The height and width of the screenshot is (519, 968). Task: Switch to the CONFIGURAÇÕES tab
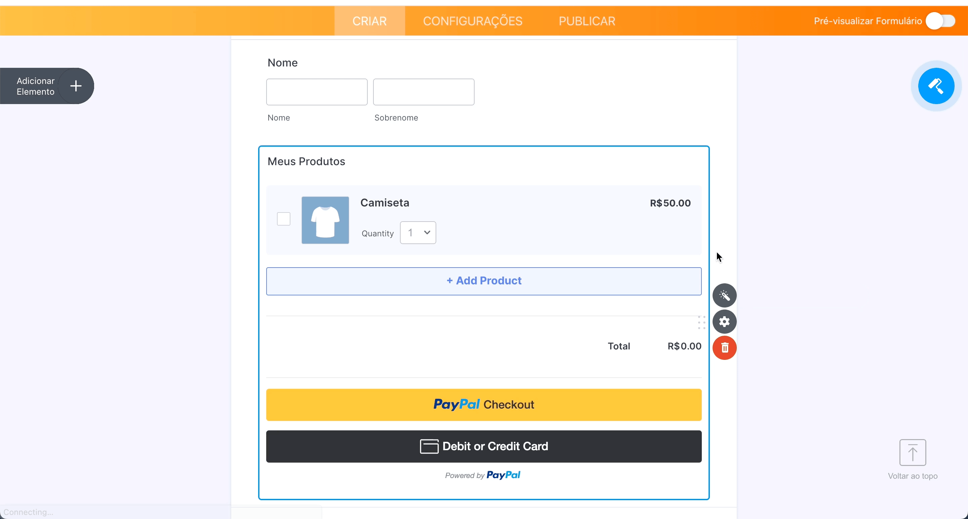tap(472, 21)
